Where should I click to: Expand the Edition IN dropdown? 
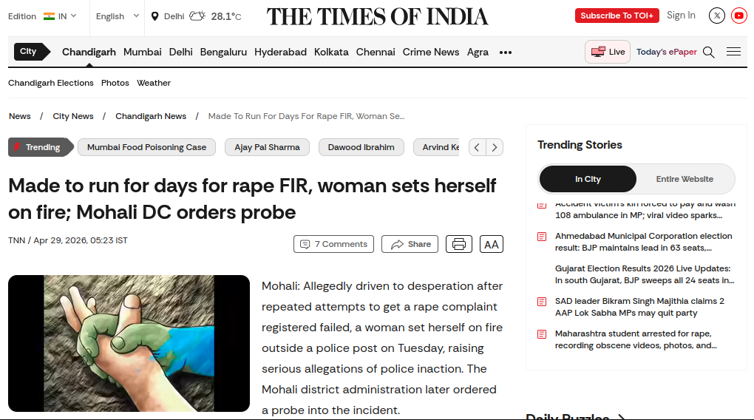pyautogui.click(x=42, y=16)
